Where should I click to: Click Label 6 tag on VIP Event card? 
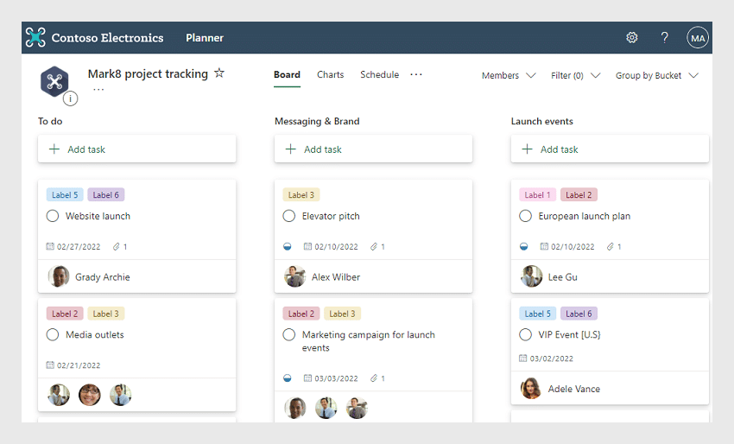coord(579,314)
